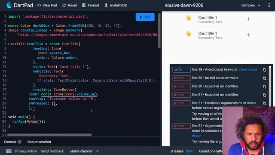
Task: Jump to line 20 Invalid constant value
Action: (215, 78)
